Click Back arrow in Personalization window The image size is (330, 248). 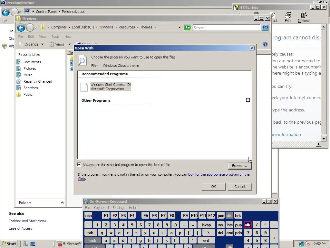[5, 12]
